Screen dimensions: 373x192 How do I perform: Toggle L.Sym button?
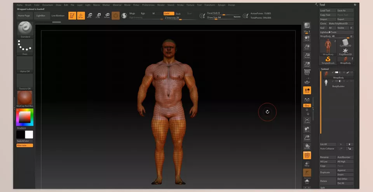pos(307,99)
